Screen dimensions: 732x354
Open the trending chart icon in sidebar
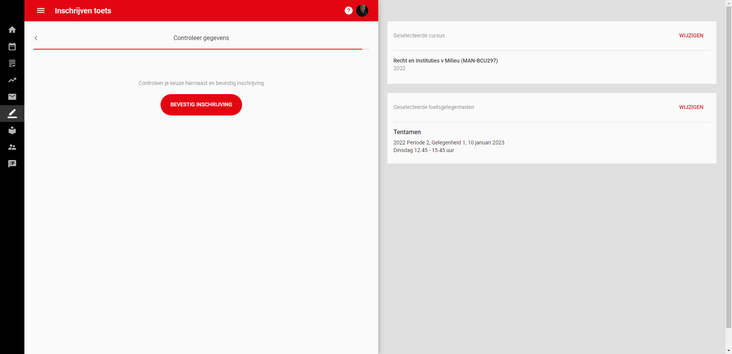pos(12,80)
